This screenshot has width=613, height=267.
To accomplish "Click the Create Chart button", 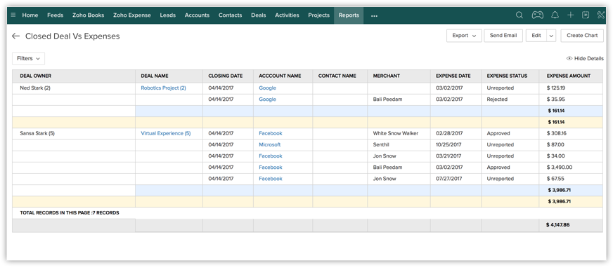I will pyautogui.click(x=582, y=36).
